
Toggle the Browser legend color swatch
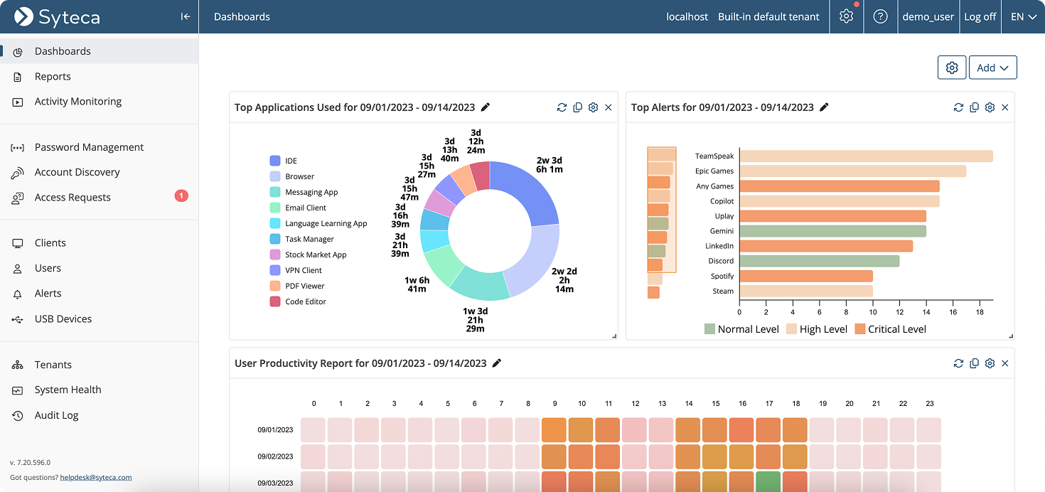pyautogui.click(x=275, y=176)
